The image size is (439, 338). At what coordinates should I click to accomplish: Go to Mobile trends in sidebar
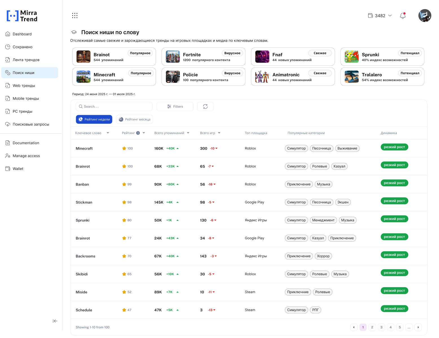(x=26, y=99)
